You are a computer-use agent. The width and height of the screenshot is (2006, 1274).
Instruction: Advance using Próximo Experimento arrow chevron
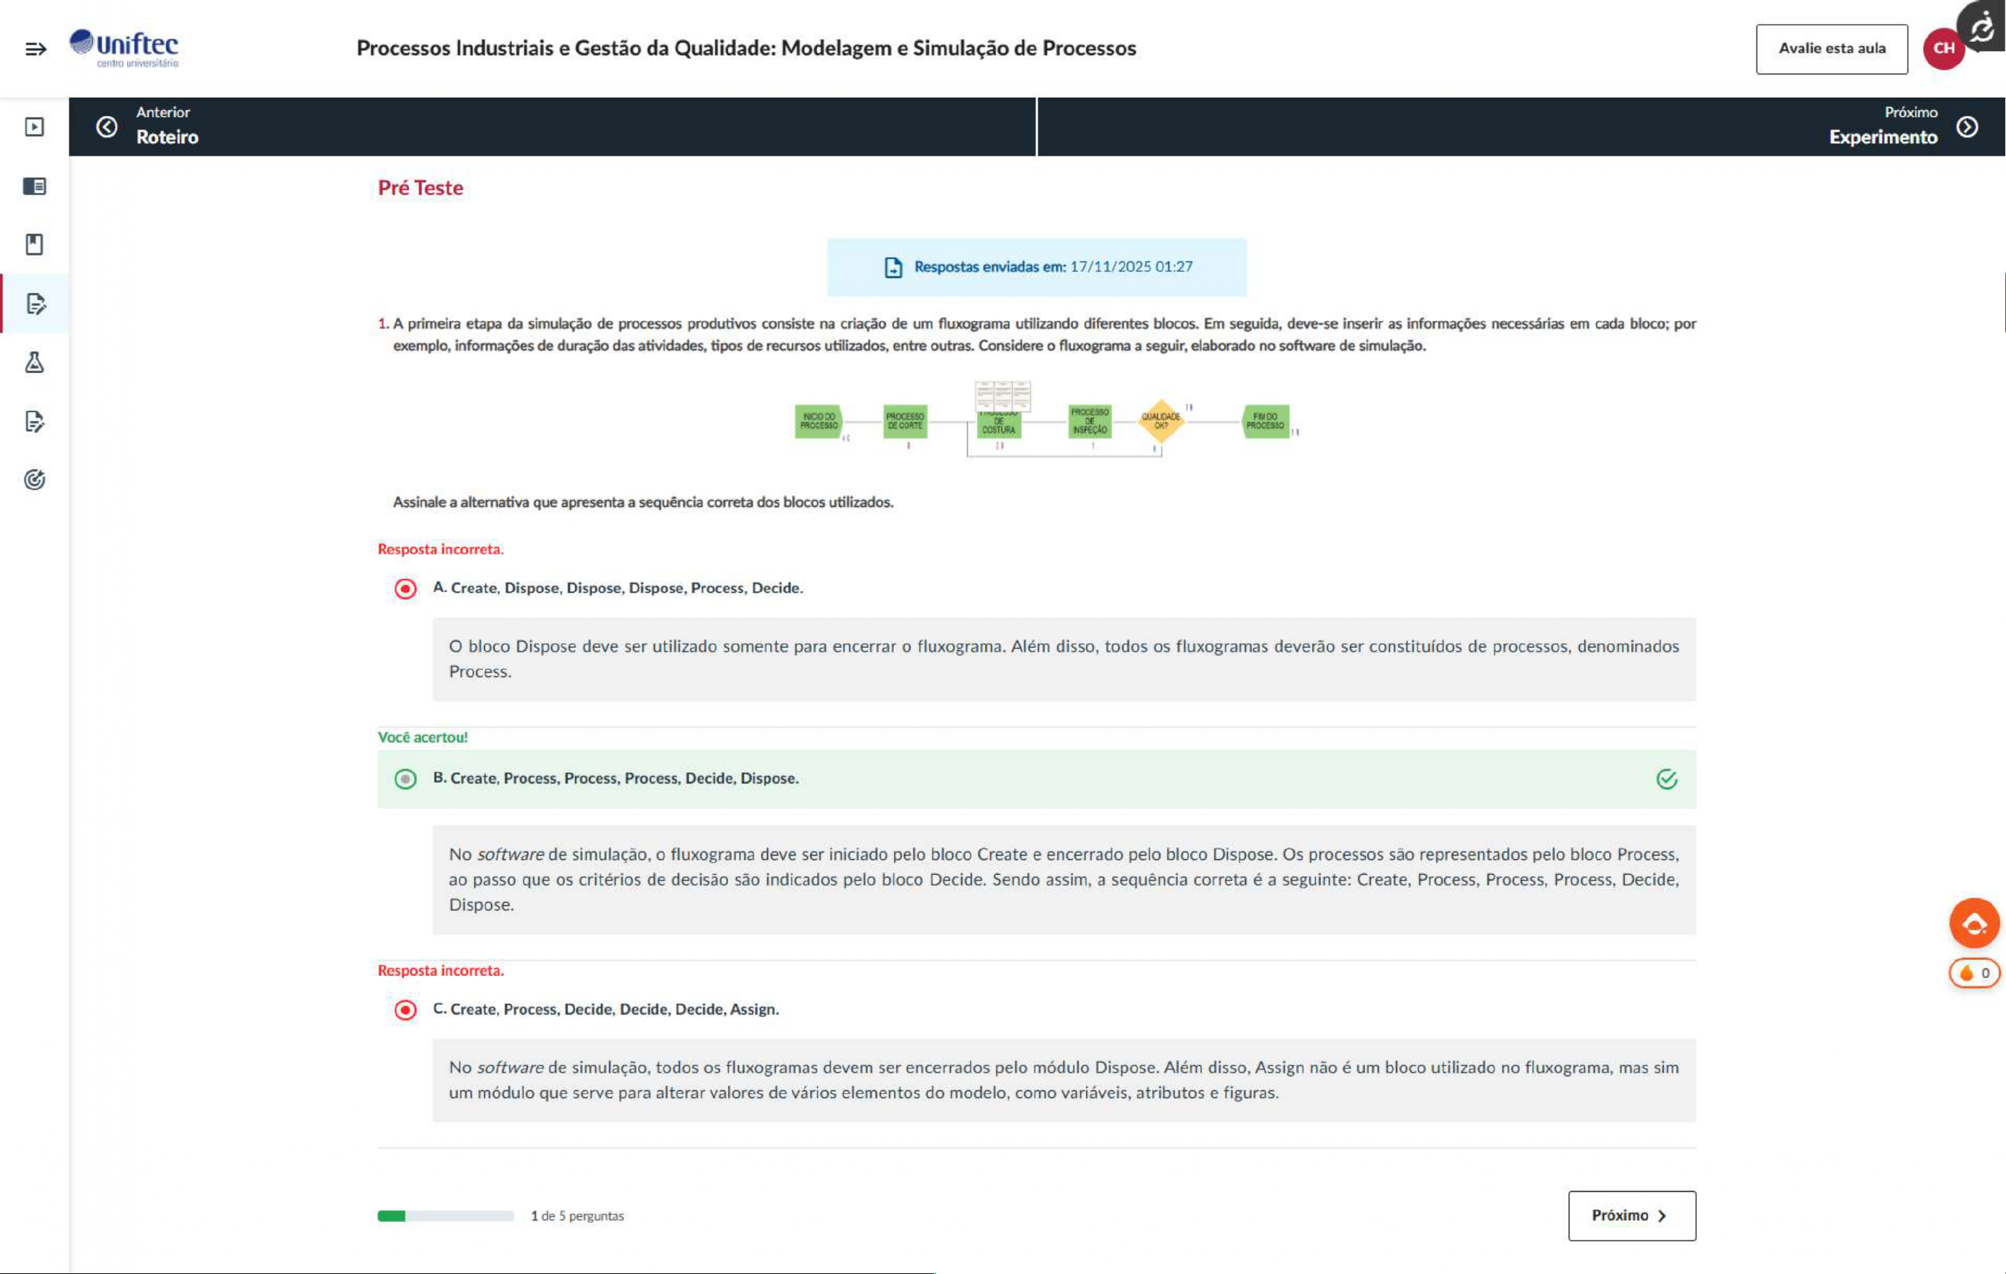[1967, 127]
